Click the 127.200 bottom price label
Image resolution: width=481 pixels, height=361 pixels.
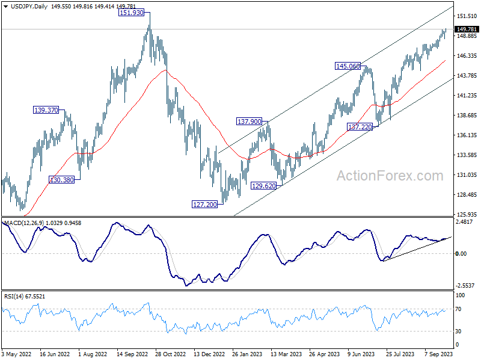click(204, 205)
